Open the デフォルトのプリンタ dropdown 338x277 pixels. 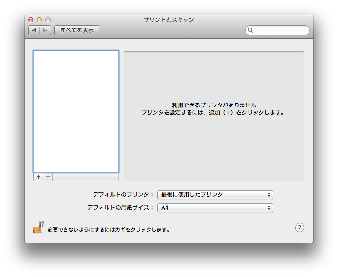tap(215, 195)
